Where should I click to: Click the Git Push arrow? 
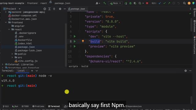tap(169, 3)
